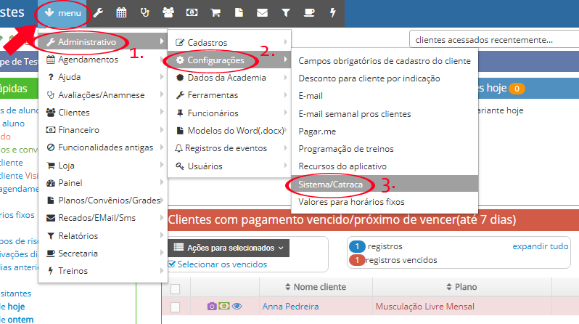Screen dimensions: 579x324
Task: Click the stethoscope icon in top toolbar
Action: [145, 12]
